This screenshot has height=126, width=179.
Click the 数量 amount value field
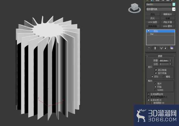pyautogui.click(x=164, y=61)
